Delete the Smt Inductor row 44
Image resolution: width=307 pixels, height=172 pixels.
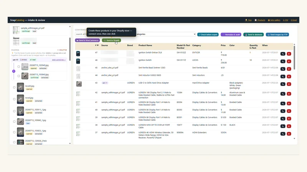289,76
